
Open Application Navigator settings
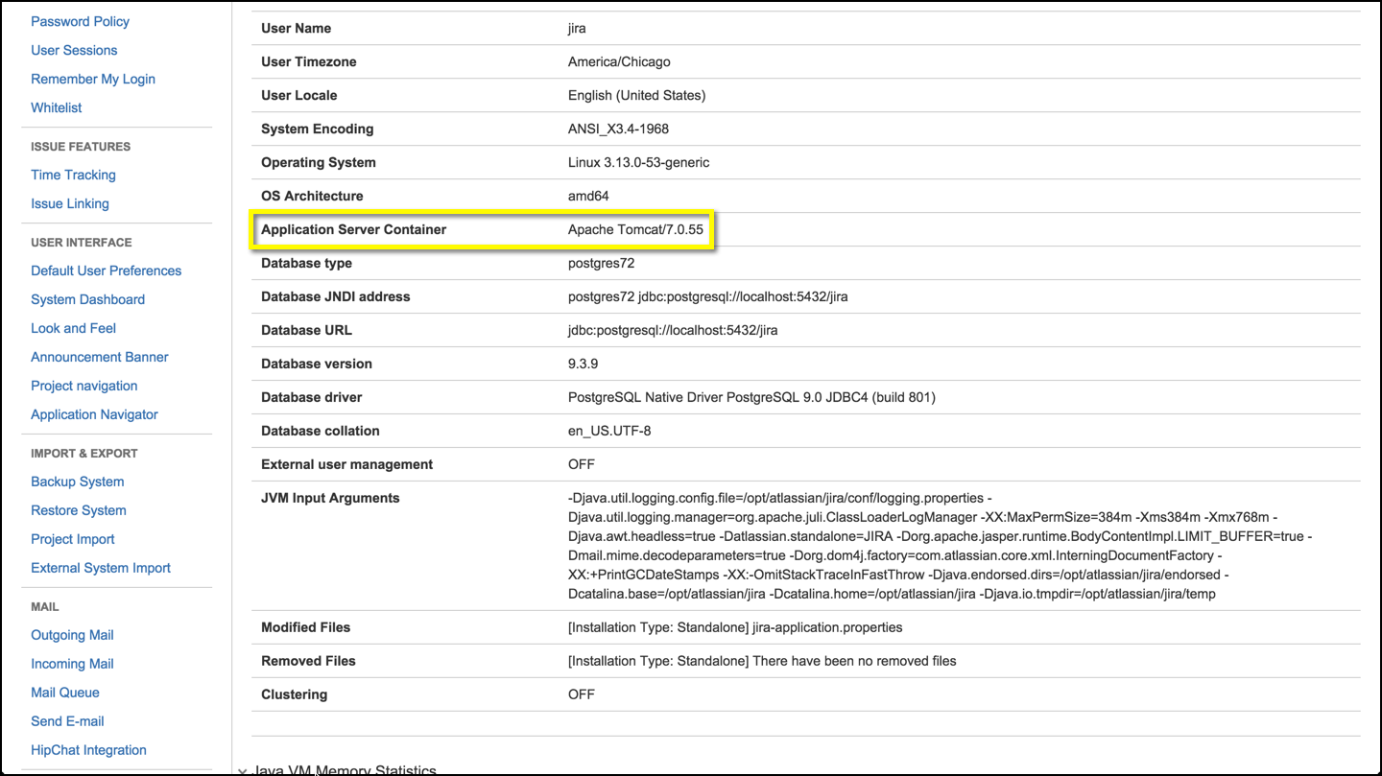coord(94,414)
